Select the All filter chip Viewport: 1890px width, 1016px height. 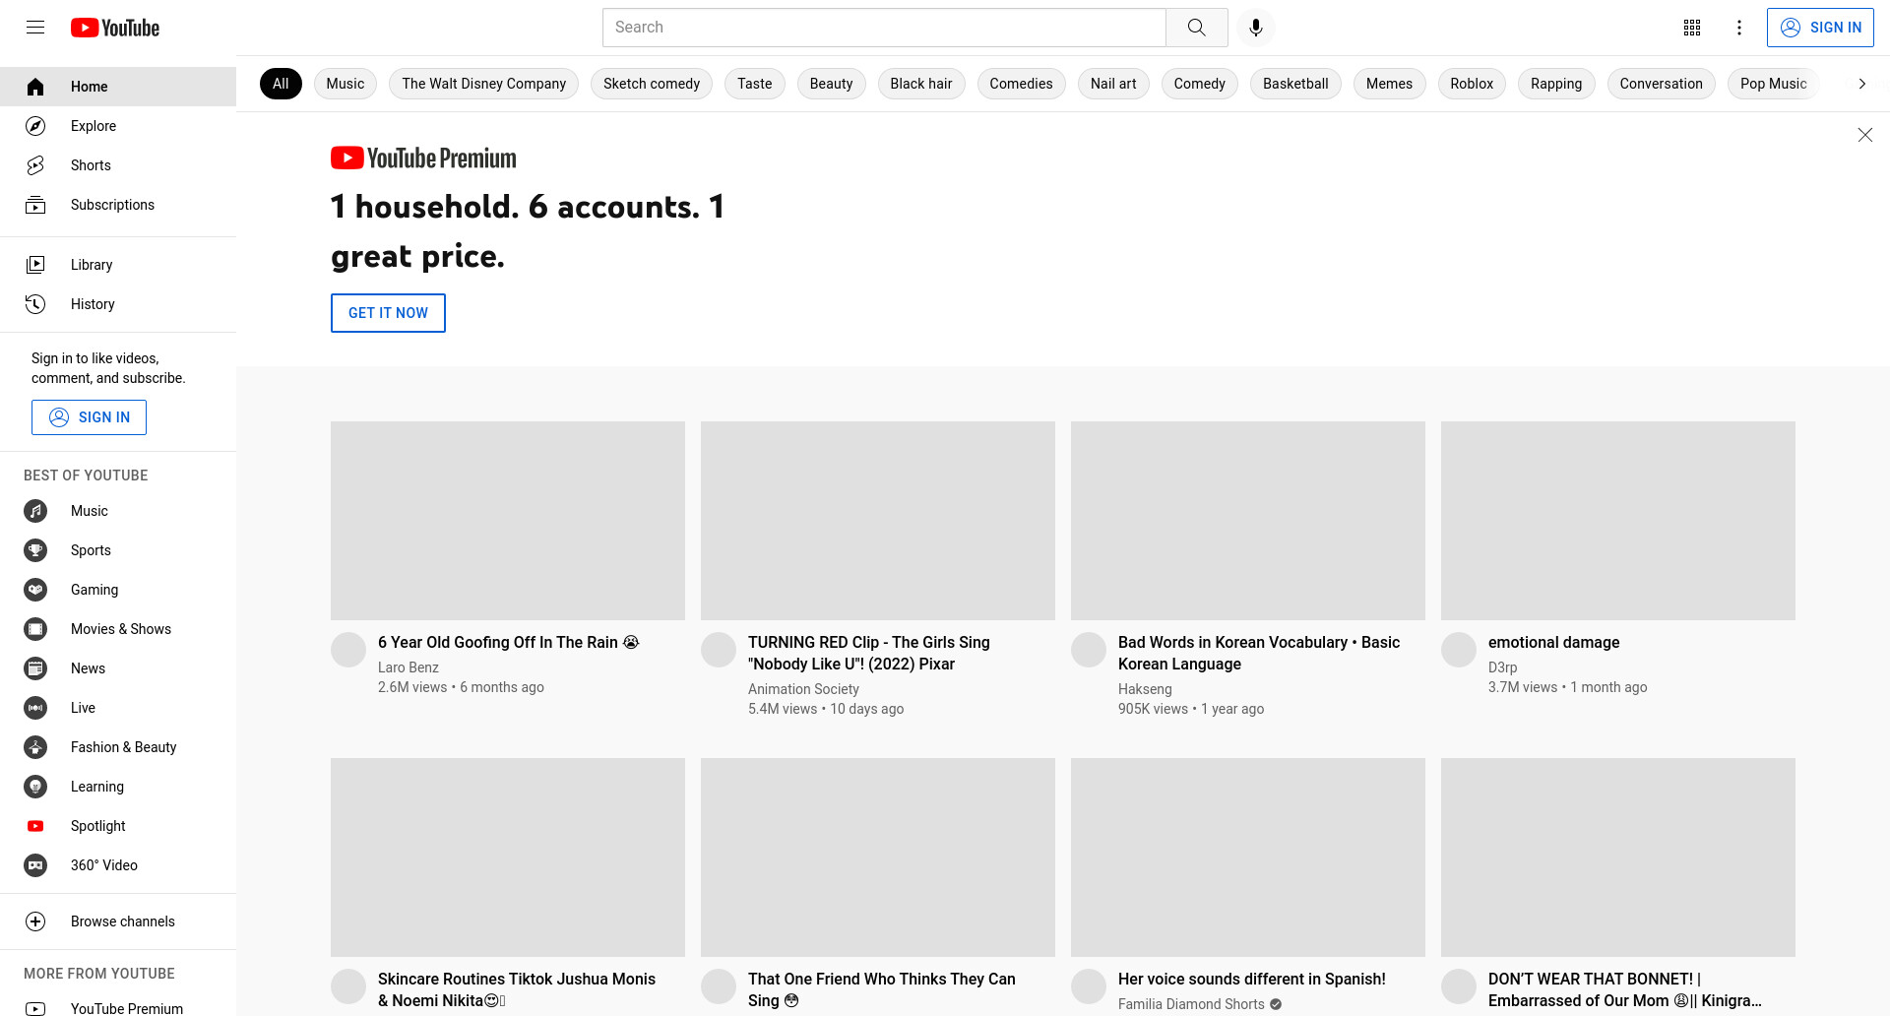[x=281, y=84]
